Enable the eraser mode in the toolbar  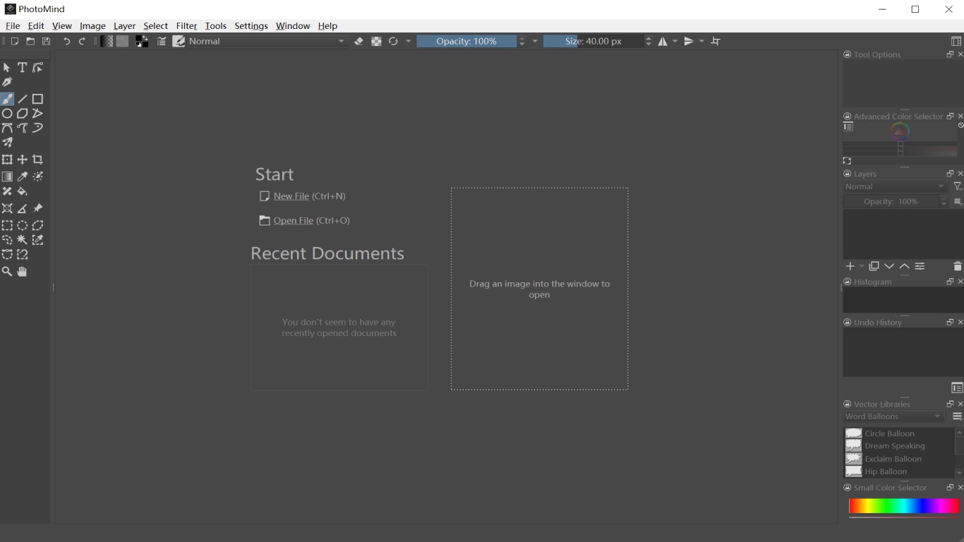click(359, 41)
